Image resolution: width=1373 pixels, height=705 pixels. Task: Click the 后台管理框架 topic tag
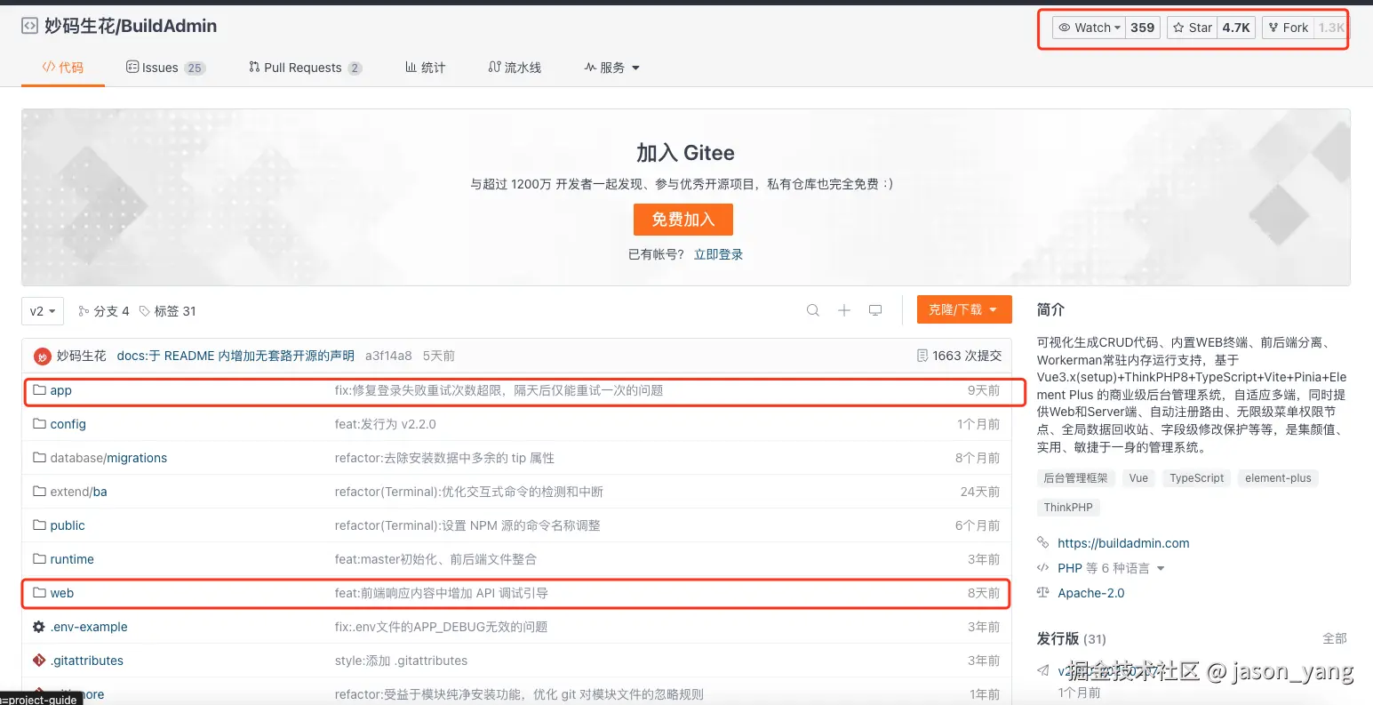coord(1075,478)
